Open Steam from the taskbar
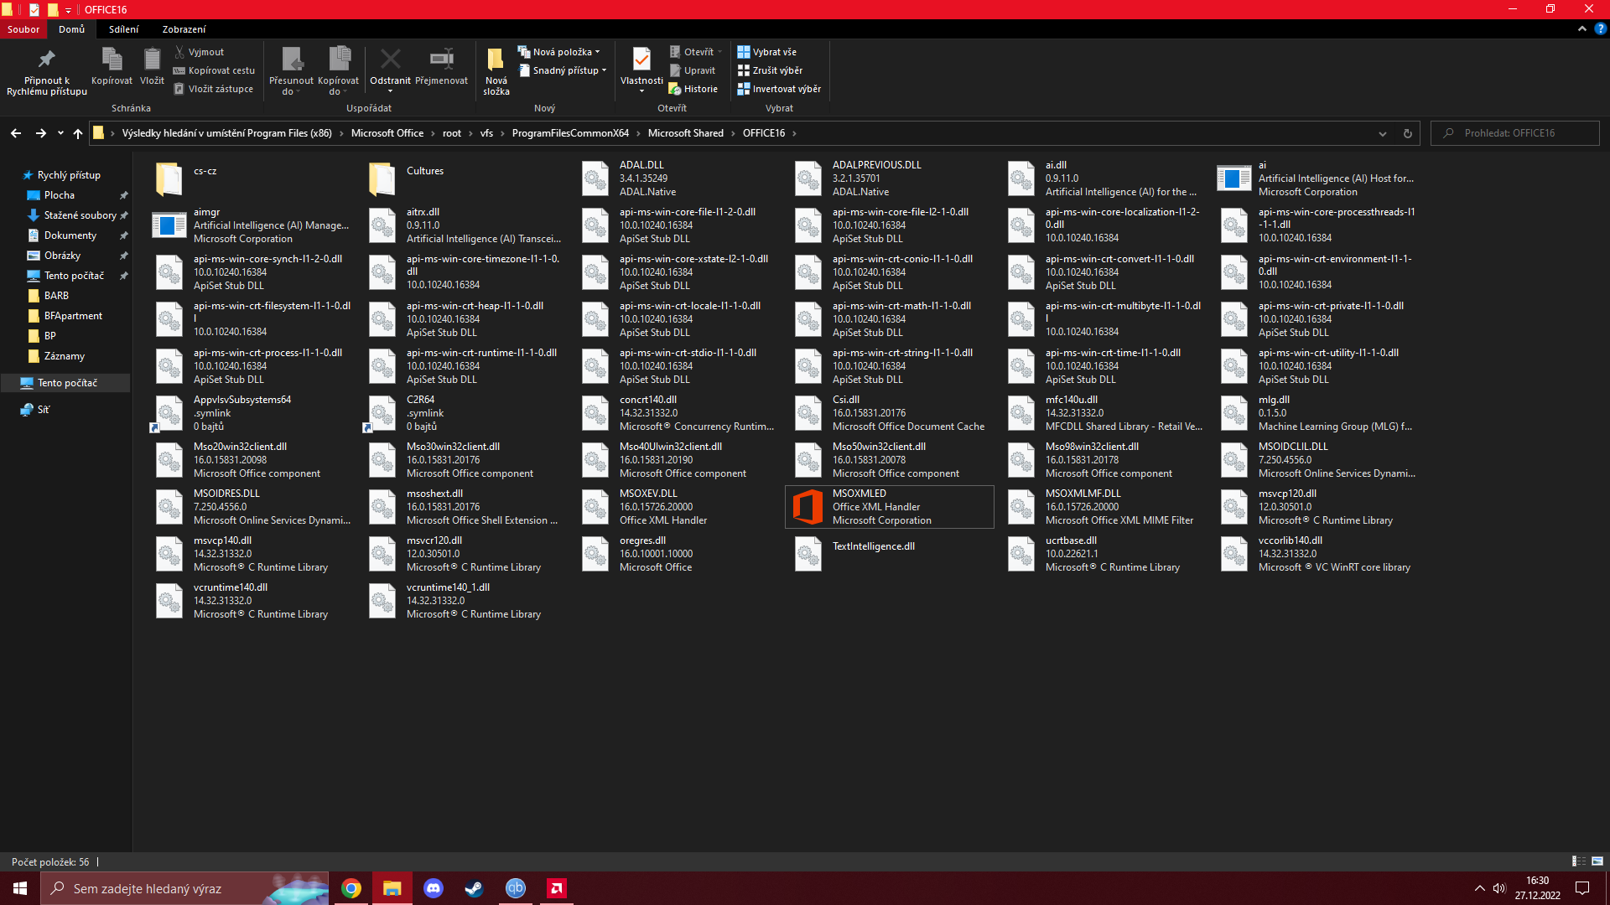Image resolution: width=1610 pixels, height=905 pixels. [475, 888]
